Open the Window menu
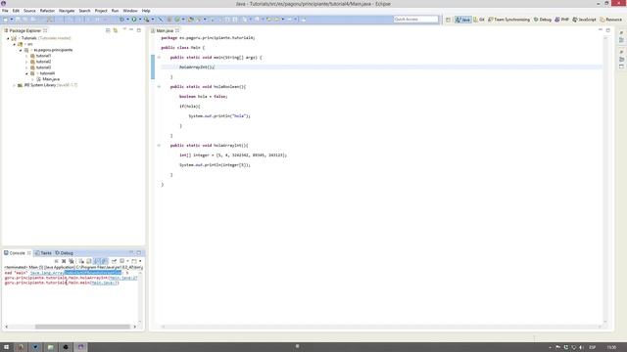The height and width of the screenshot is (352, 627). click(x=130, y=11)
